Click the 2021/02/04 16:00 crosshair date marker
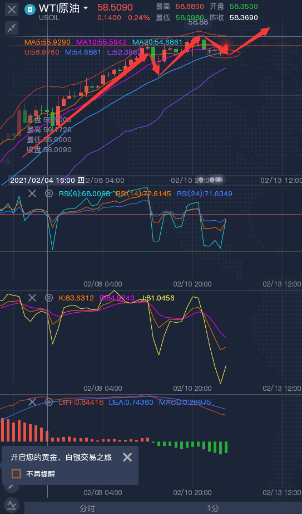The height and width of the screenshot is (514, 302). click(x=47, y=180)
